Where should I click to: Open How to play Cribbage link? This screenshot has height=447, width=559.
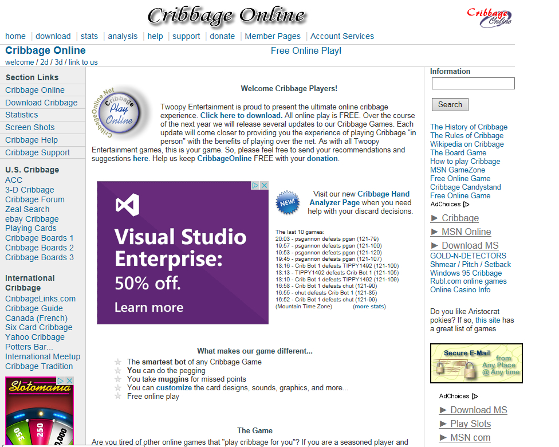pos(465,162)
